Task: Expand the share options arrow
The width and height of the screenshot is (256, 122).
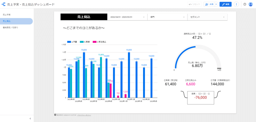Action: click(216, 4)
